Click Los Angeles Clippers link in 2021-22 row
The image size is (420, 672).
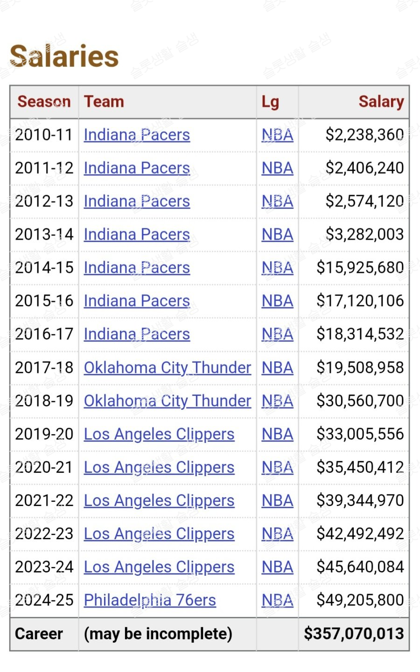[159, 500]
